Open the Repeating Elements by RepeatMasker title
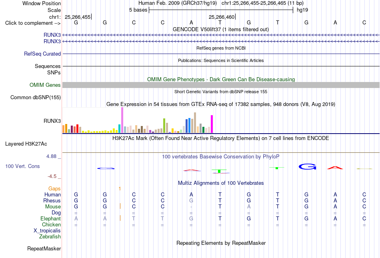 point(221,243)
